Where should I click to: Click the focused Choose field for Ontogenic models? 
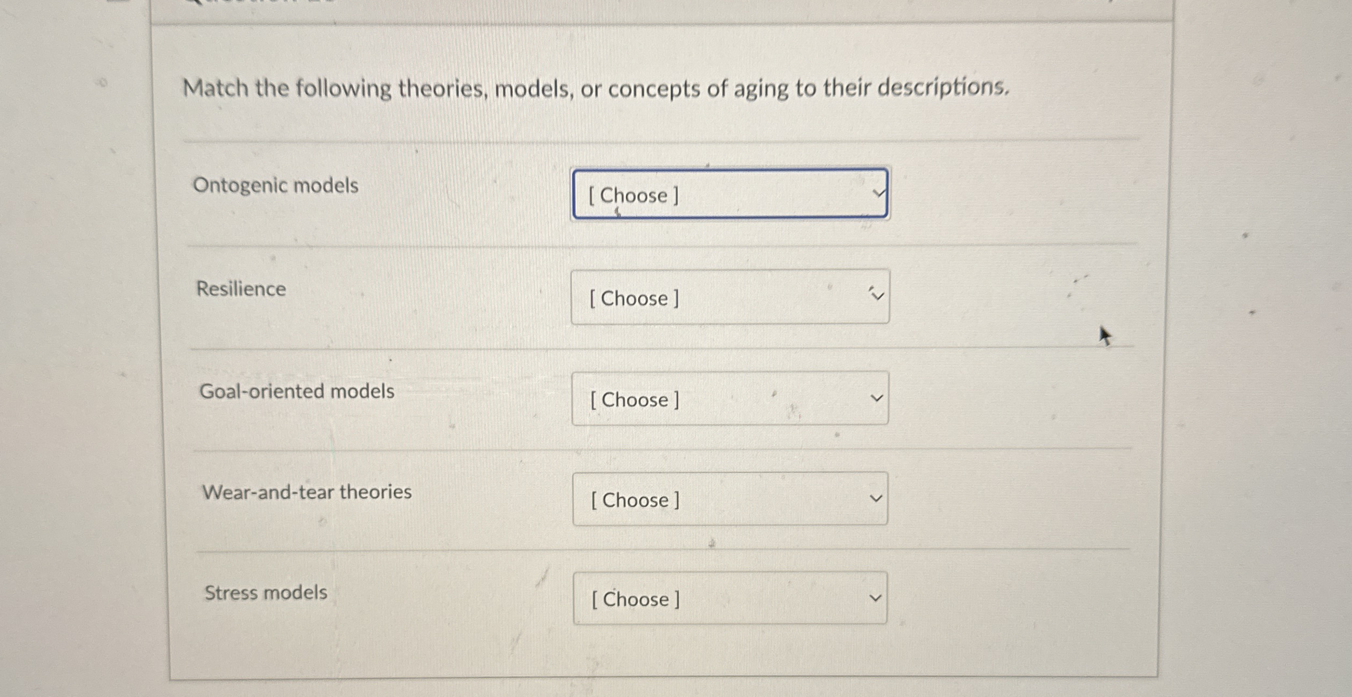tap(730, 195)
